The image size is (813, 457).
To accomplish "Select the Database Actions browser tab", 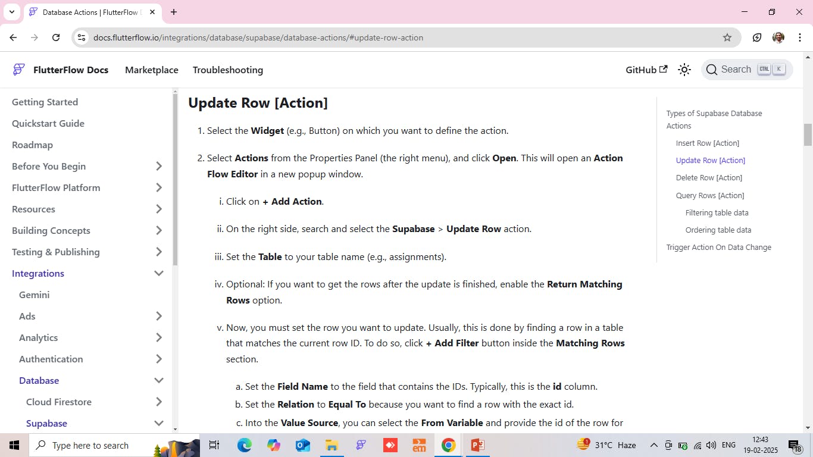I will [x=92, y=12].
